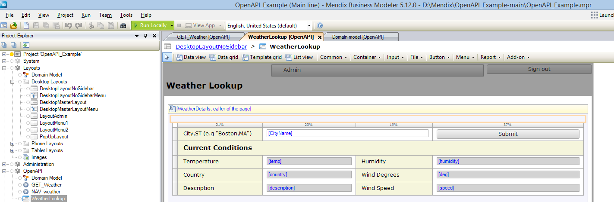Viewport: 614px width, 202px height.
Task: Open the language selector combo box
Action: click(268, 26)
